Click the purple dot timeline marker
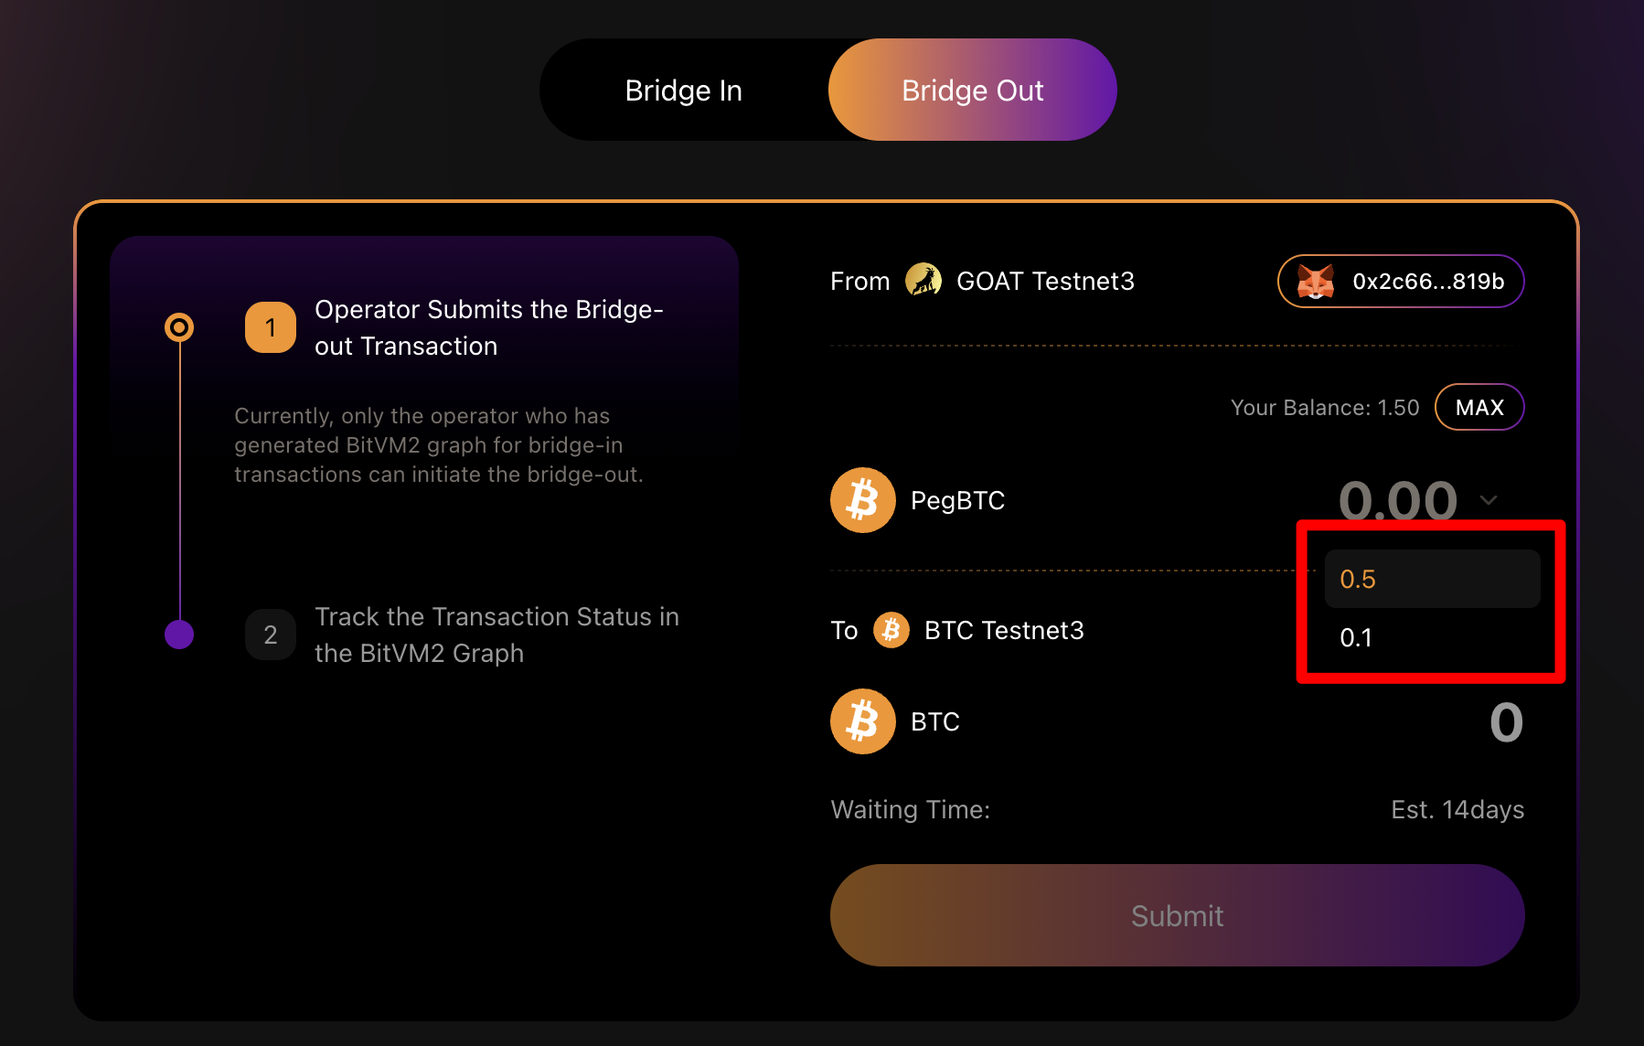 (x=179, y=634)
